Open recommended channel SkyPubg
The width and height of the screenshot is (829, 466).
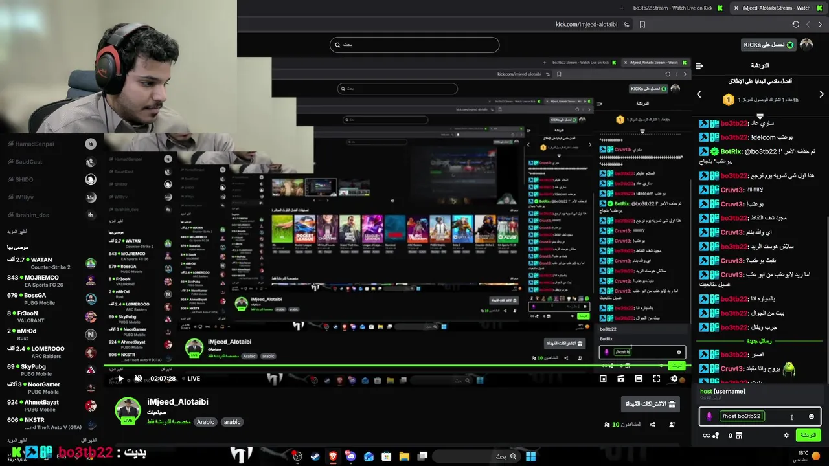click(52, 370)
